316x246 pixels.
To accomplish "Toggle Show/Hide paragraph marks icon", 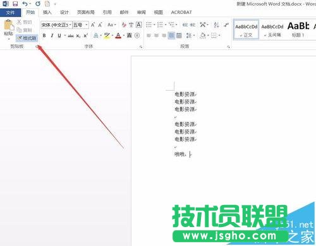I will point(226,25).
